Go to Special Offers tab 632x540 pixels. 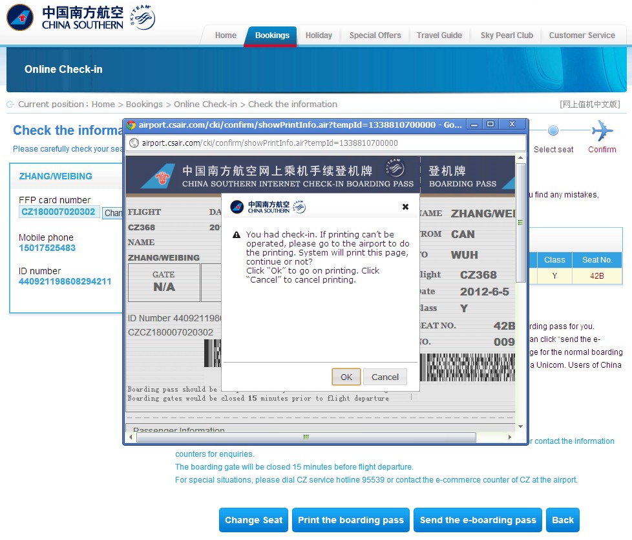(375, 35)
